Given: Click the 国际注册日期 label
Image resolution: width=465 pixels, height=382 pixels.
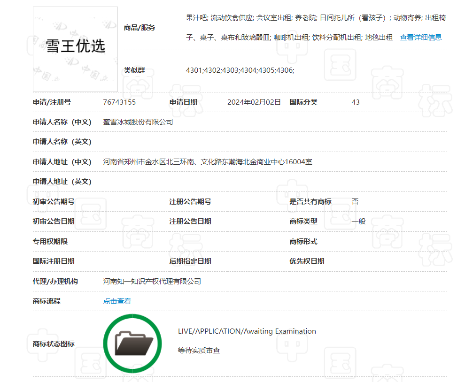Looking at the screenshot, I should pos(54,261).
